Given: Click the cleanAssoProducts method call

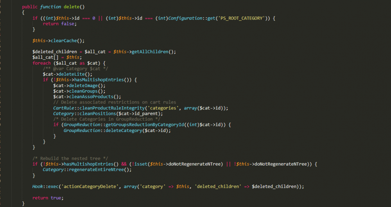Looking at the screenshot, I should tap(91, 96).
